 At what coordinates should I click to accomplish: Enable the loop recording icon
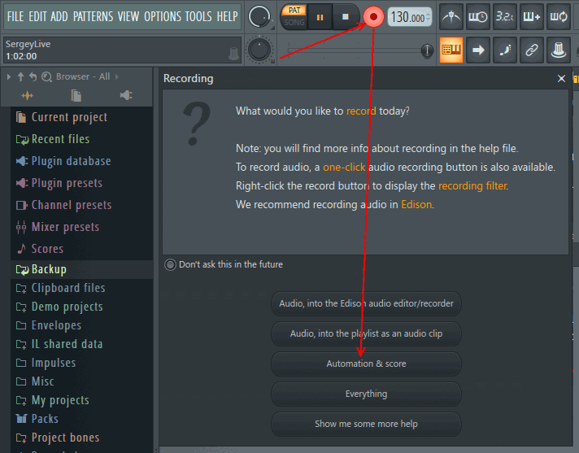558,16
